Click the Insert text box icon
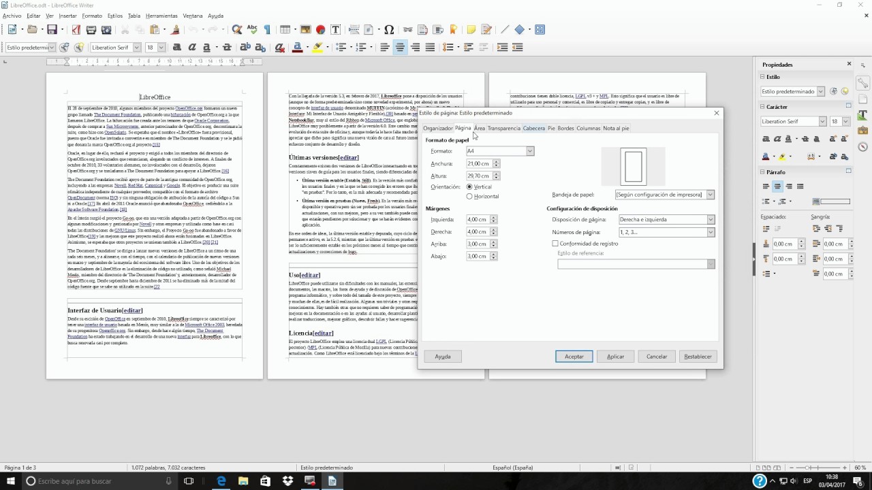 tap(335, 30)
